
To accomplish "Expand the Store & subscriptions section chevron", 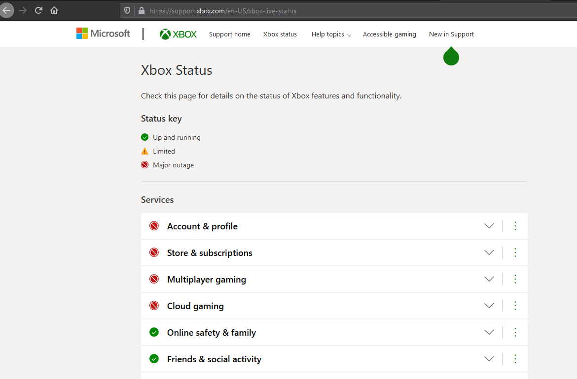I will point(489,253).
